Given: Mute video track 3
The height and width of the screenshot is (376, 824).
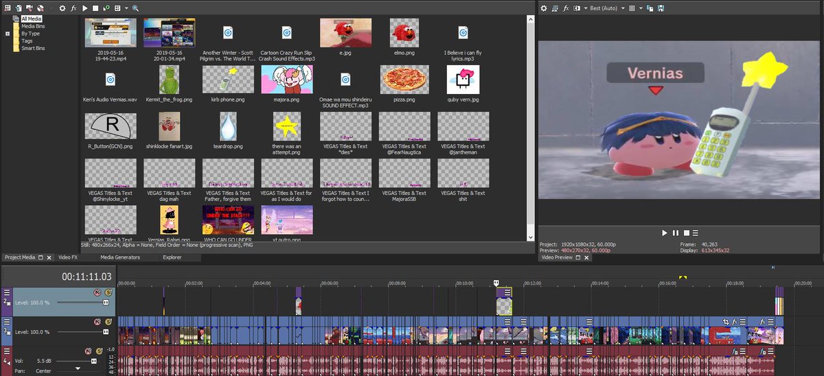Looking at the screenshot, I should tap(98, 322).
